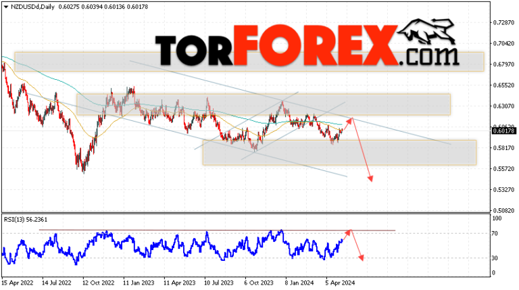Screen dimensions: 519x290
Task: Select the RSI red downward arrowhead
Action: (x=361, y=258)
